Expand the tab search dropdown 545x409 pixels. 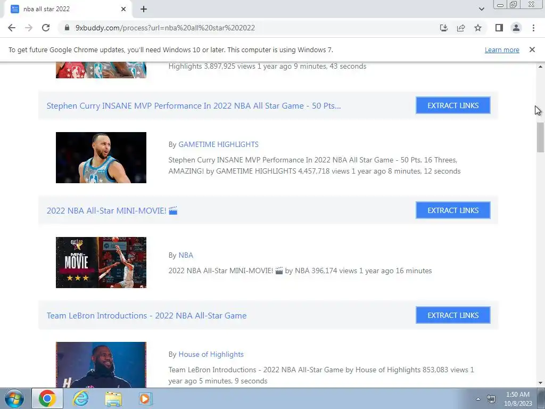(x=481, y=9)
